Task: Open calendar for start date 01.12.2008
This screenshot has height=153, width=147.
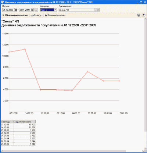Action: (x=16, y=10)
